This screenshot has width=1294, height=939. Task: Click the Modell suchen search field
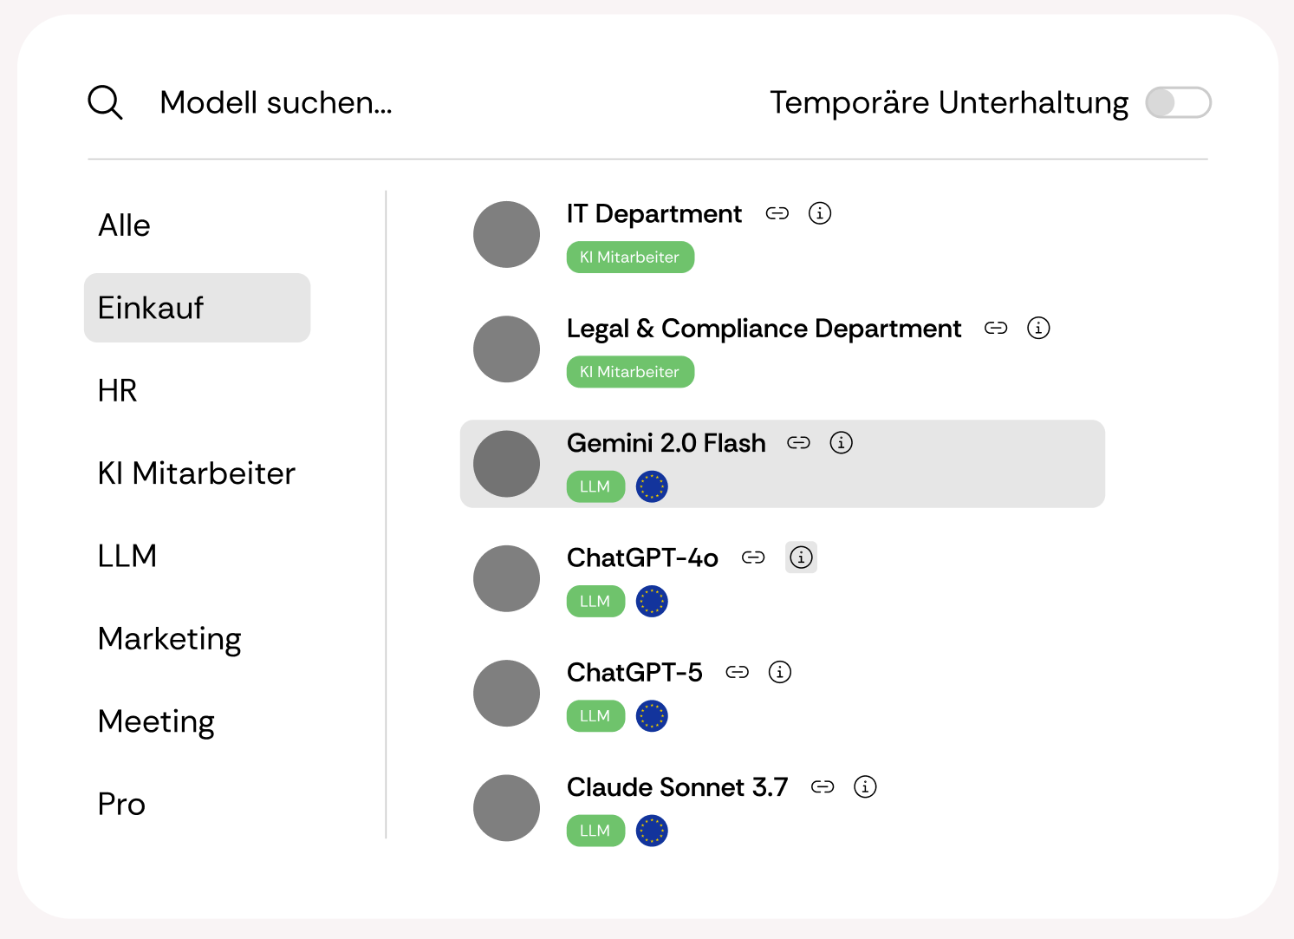click(x=276, y=102)
